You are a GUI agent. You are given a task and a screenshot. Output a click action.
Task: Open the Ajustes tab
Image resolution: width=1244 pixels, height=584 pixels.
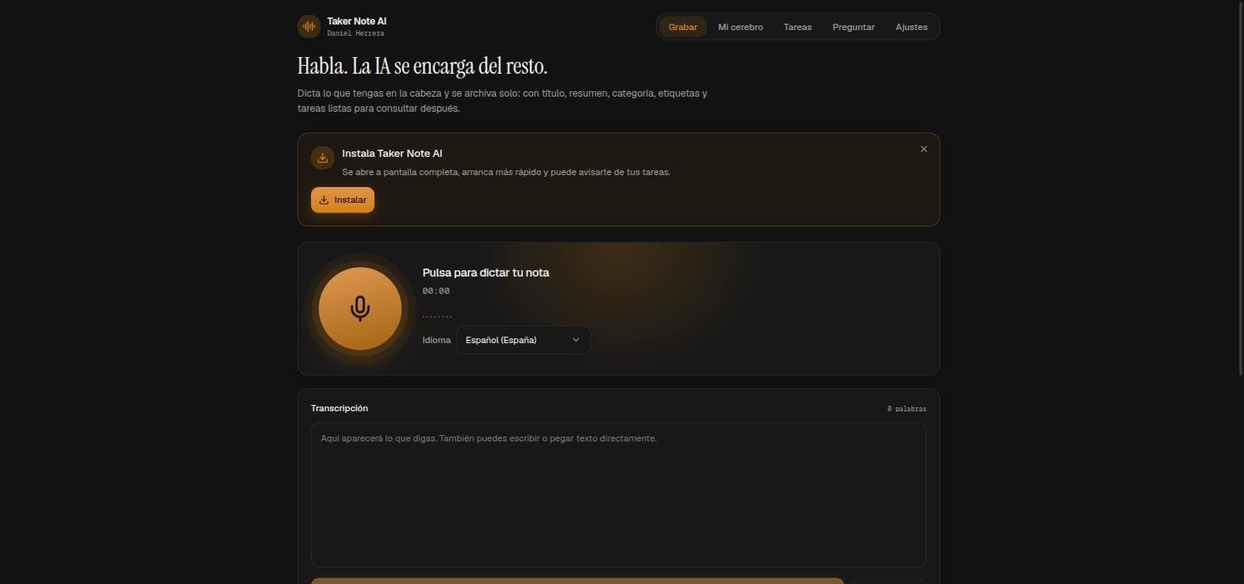(x=912, y=27)
